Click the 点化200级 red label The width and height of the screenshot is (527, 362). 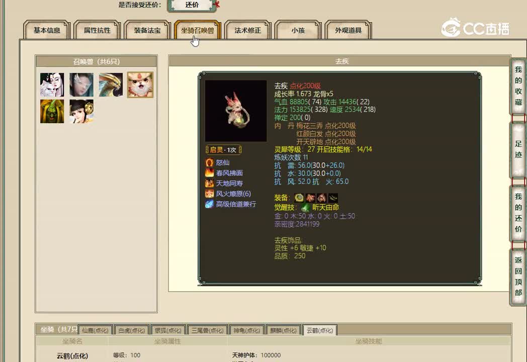pyautogui.click(x=305, y=85)
